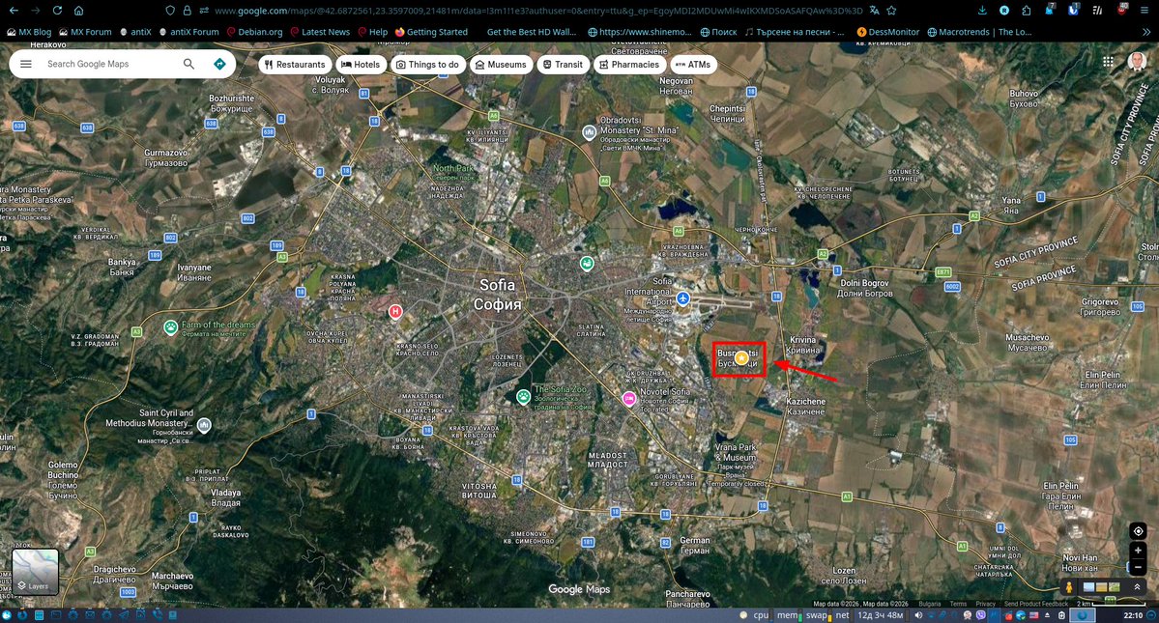Open the Viber tray icon
The height and width of the screenshot is (623, 1159).
click(981, 615)
